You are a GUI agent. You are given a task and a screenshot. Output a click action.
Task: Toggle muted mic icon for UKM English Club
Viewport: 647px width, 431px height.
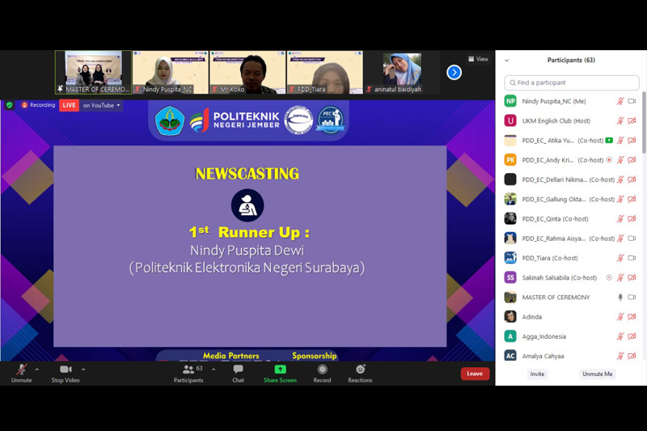pyautogui.click(x=620, y=120)
